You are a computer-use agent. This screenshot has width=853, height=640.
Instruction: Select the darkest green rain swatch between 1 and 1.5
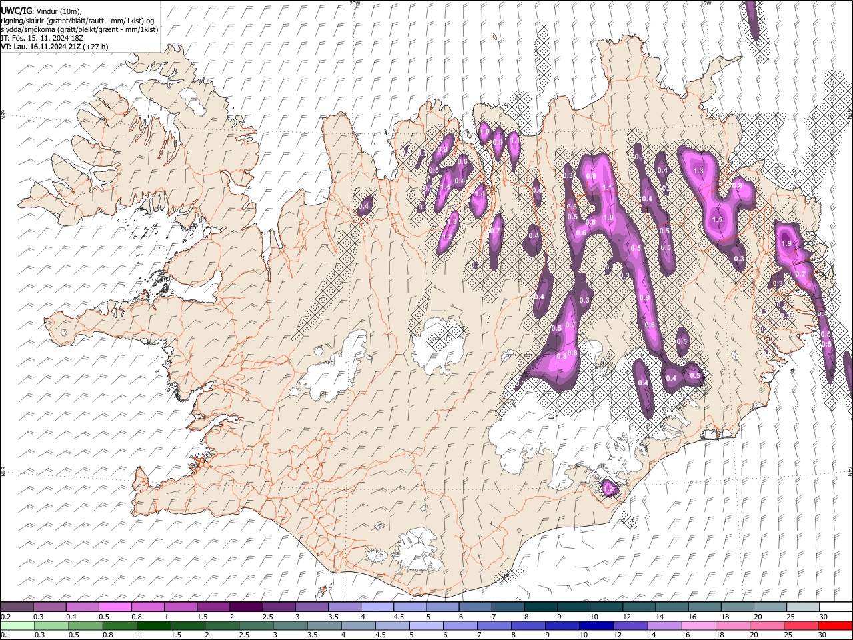153,626
